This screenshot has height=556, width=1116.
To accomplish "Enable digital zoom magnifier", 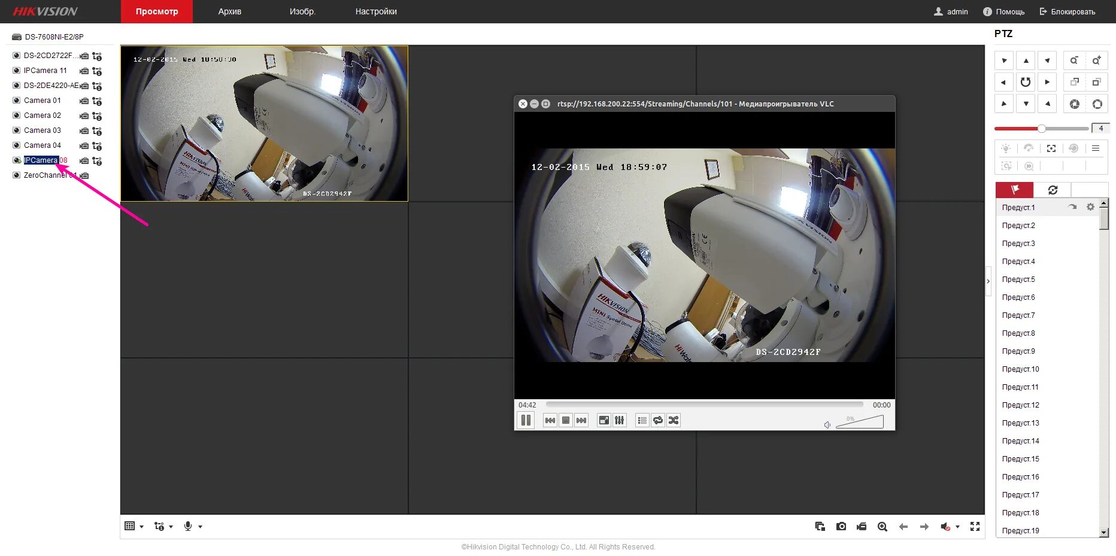I will (883, 527).
